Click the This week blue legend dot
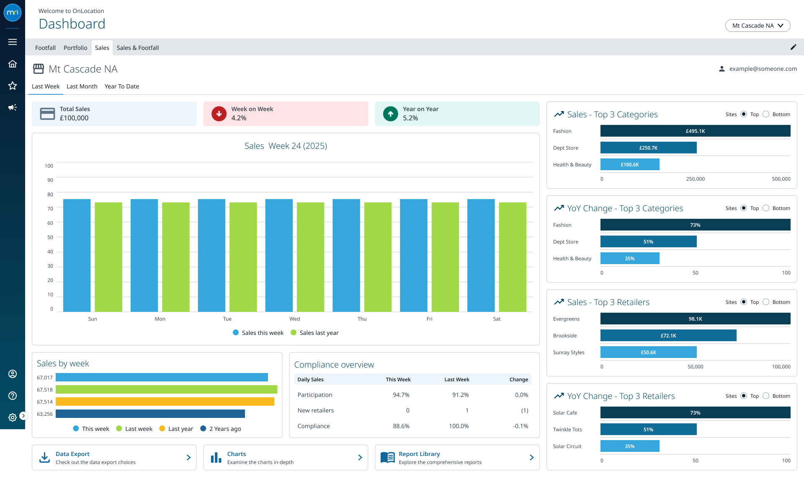The height and width of the screenshot is (477, 804). click(x=76, y=428)
